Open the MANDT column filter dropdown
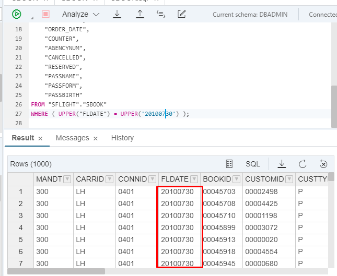Screen dimensions: 337x276 point(67,179)
